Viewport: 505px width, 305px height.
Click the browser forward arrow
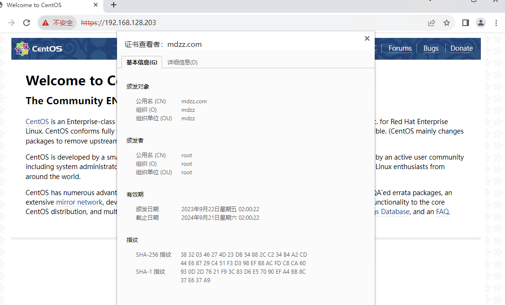11,23
